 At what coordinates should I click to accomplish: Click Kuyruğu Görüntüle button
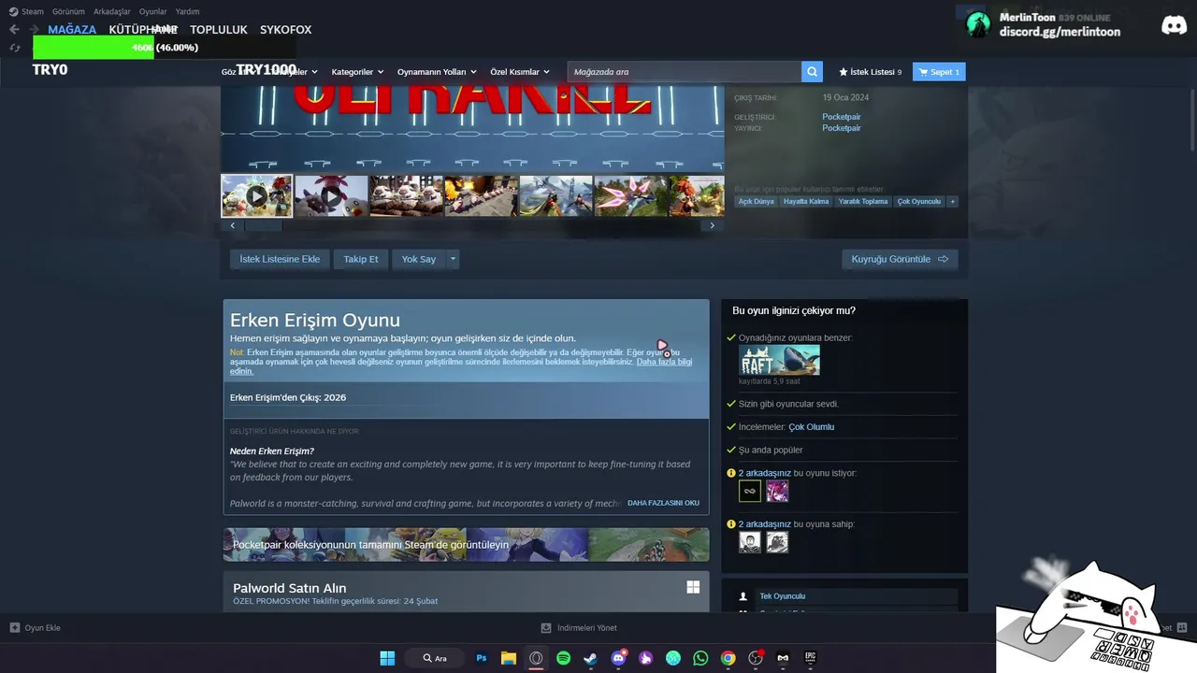point(900,259)
